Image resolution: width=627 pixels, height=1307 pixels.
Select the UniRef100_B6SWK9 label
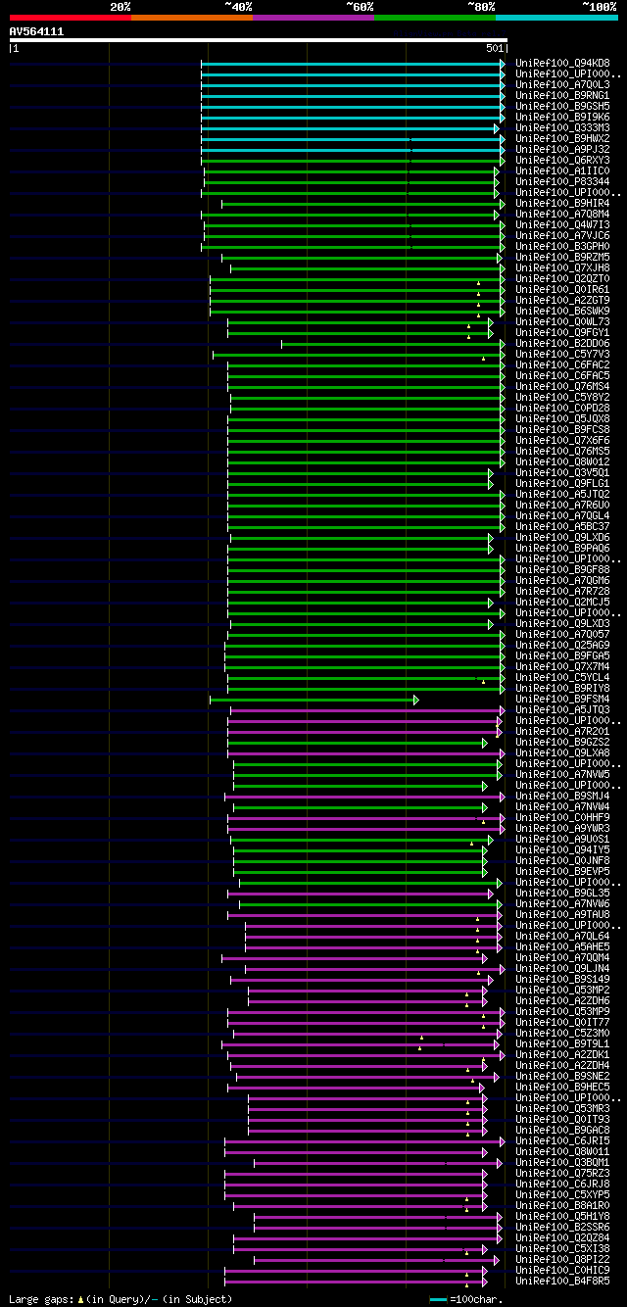click(x=562, y=311)
